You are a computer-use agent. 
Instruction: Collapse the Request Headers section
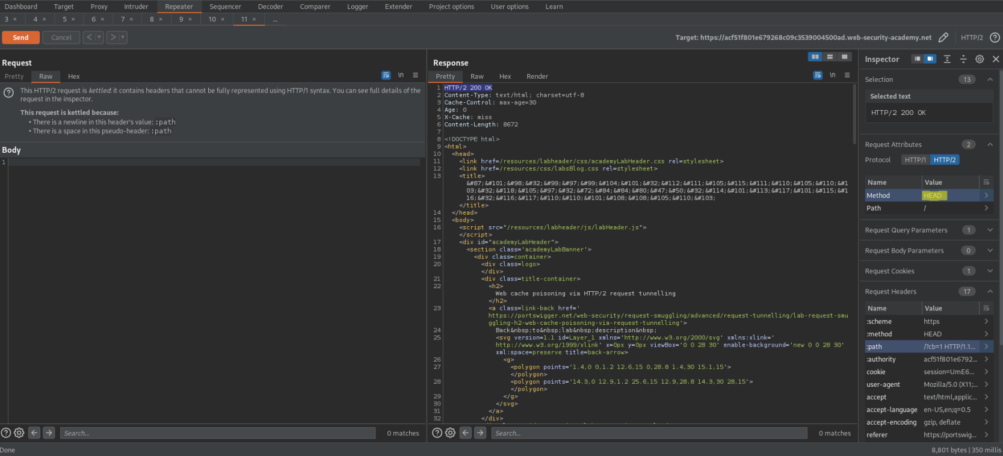[990, 291]
